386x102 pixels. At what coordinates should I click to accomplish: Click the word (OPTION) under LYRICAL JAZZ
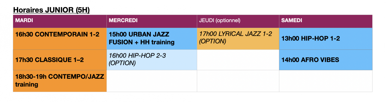tap(213, 41)
